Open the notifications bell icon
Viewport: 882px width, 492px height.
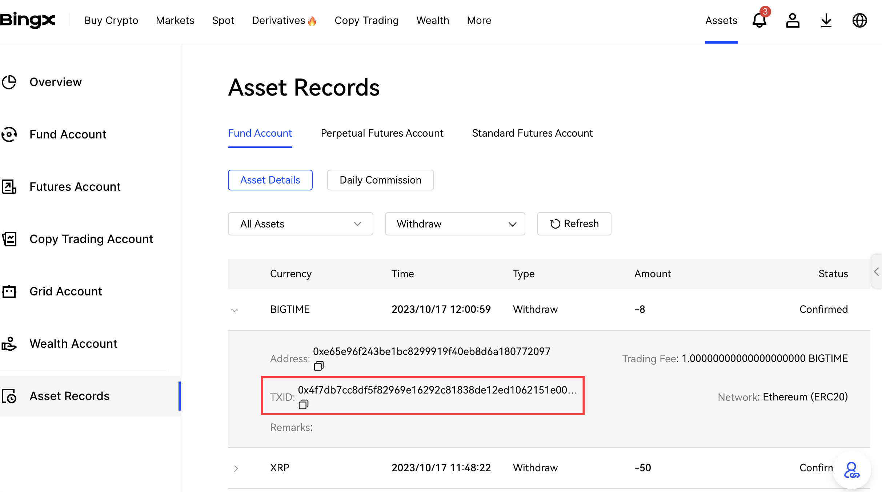[x=759, y=20]
